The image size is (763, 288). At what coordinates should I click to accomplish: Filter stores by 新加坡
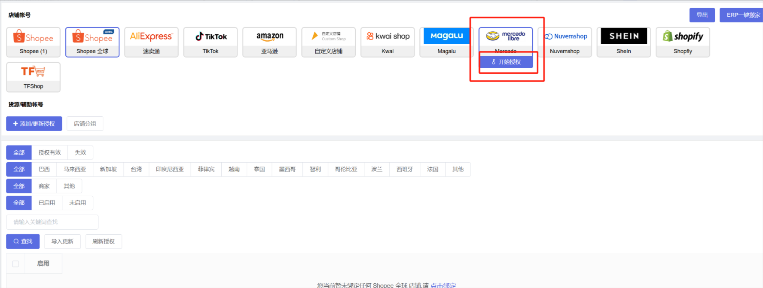click(x=108, y=169)
